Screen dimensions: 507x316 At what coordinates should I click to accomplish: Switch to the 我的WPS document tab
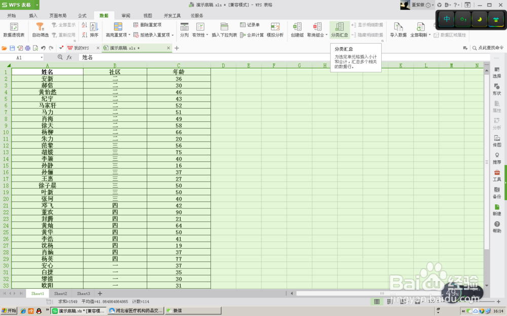click(x=81, y=48)
